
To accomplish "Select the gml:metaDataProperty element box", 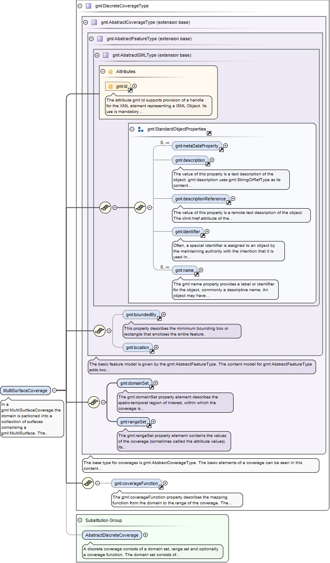I will [x=197, y=146].
